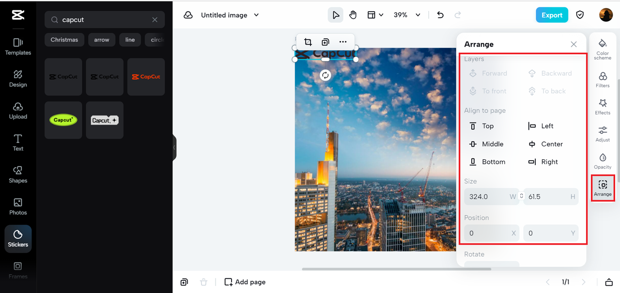
Task: Open the Text sidebar panel
Action: [18, 142]
